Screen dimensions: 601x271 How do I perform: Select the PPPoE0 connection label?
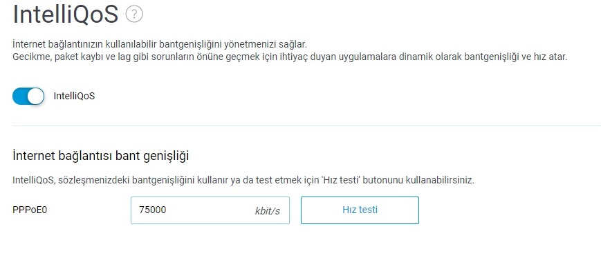coord(30,210)
